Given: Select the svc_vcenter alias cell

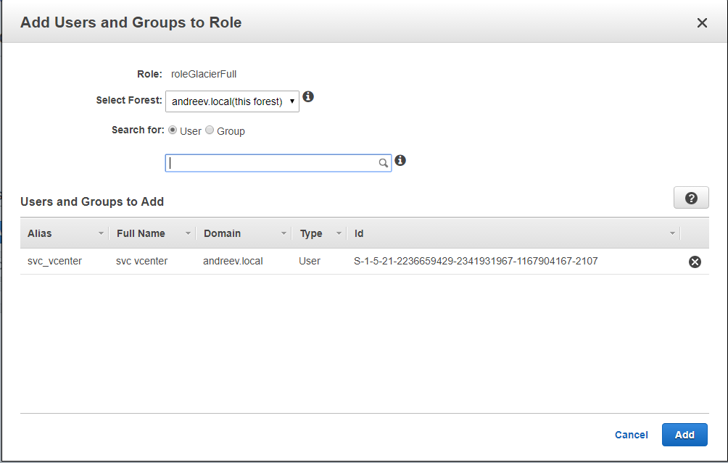Looking at the screenshot, I should pyautogui.click(x=55, y=261).
